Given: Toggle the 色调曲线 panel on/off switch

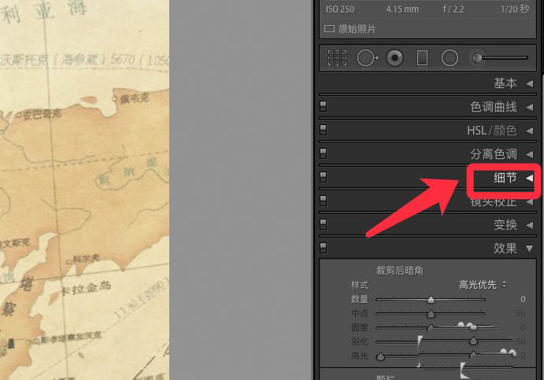Looking at the screenshot, I should (x=323, y=107).
